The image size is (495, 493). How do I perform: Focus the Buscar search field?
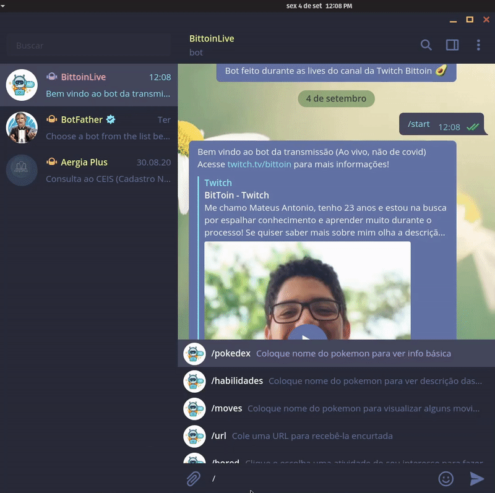[x=88, y=45]
